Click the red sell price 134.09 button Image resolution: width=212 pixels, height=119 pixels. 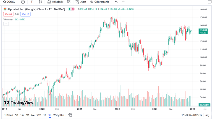pos(8,14)
